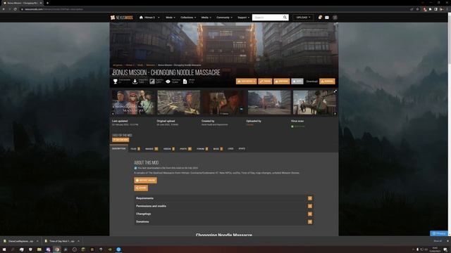451x253 pixels.
Task: Click the browser reload button
Action: (x=16, y=9)
